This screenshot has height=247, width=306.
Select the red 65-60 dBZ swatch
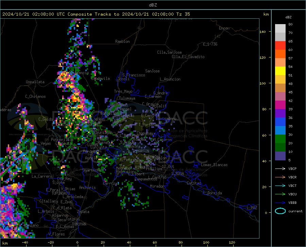click(280, 46)
